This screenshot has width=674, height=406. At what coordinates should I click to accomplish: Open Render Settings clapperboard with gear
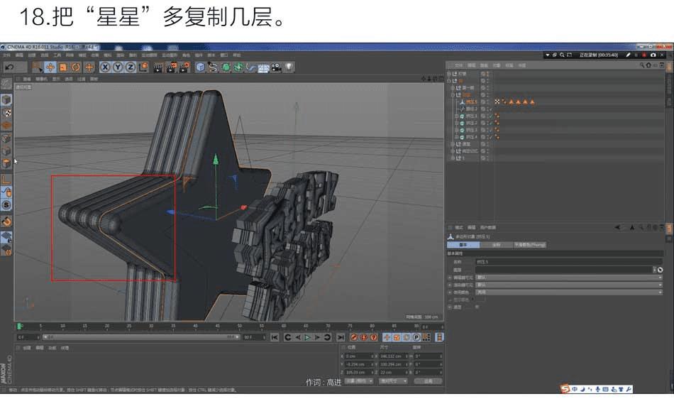click(x=185, y=67)
